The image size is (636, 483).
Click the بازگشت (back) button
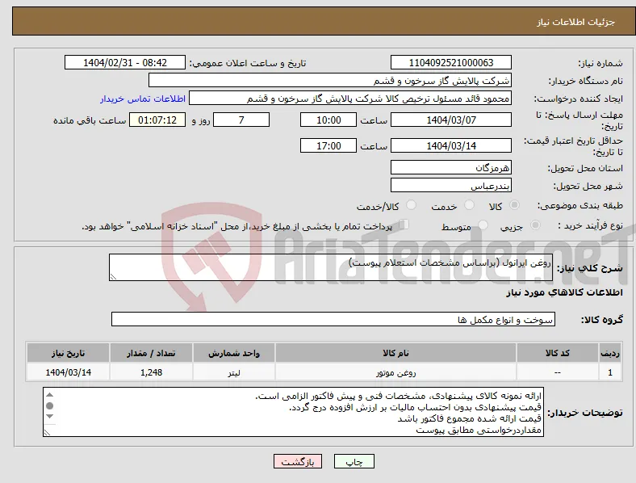(298, 461)
